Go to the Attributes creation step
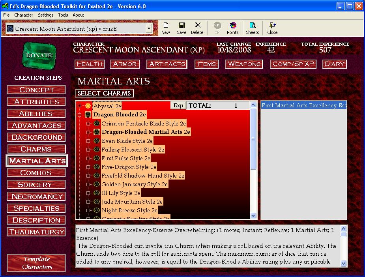The width and height of the screenshot is (365, 277). tap(36, 102)
